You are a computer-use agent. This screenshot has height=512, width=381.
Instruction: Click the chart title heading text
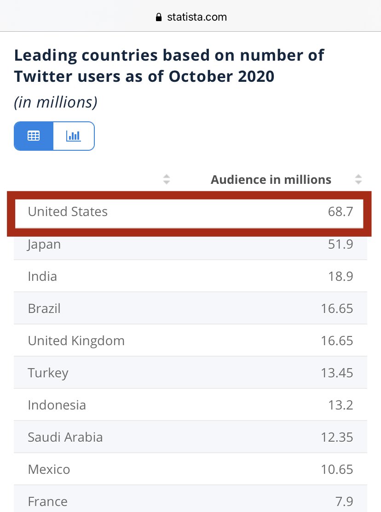[x=169, y=66]
